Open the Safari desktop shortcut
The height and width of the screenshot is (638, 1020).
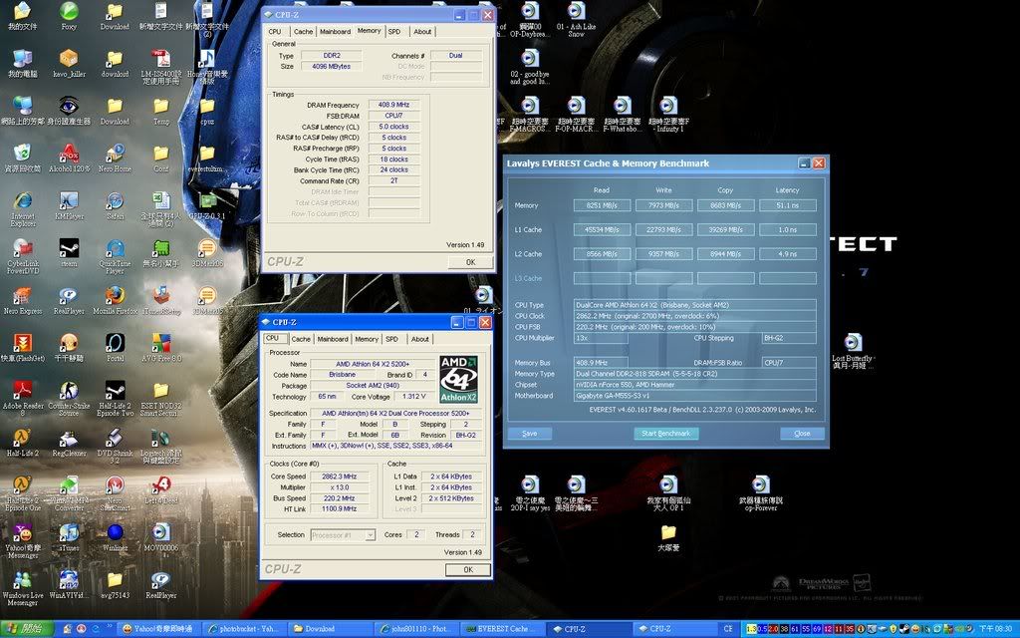[x=115, y=205]
